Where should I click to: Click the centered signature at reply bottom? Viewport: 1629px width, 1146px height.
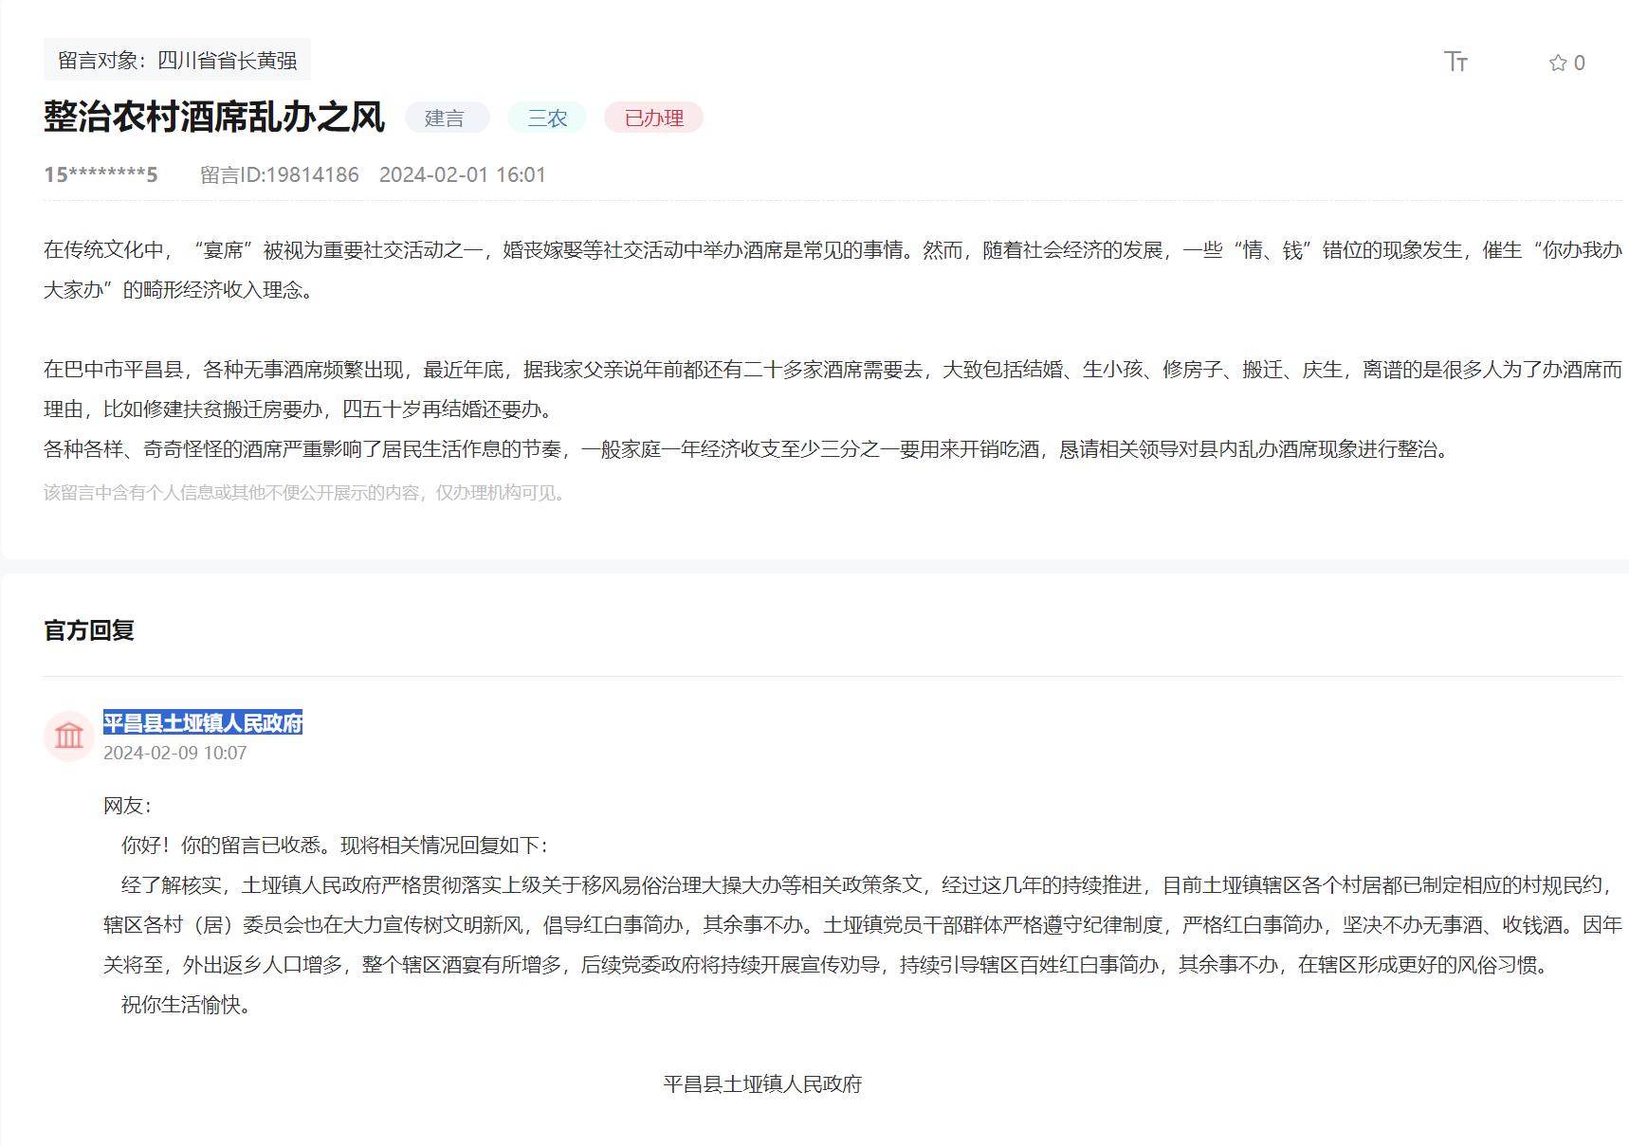coord(762,1084)
